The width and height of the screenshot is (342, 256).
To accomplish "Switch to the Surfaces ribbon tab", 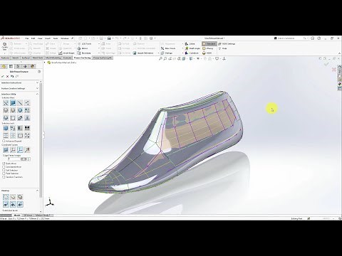I will click(x=26, y=58).
